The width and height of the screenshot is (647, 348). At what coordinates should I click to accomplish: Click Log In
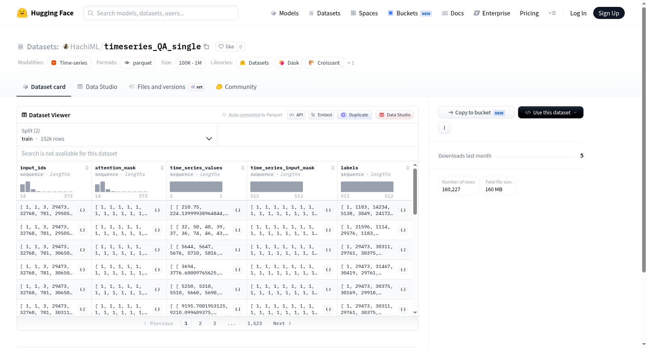(578, 13)
